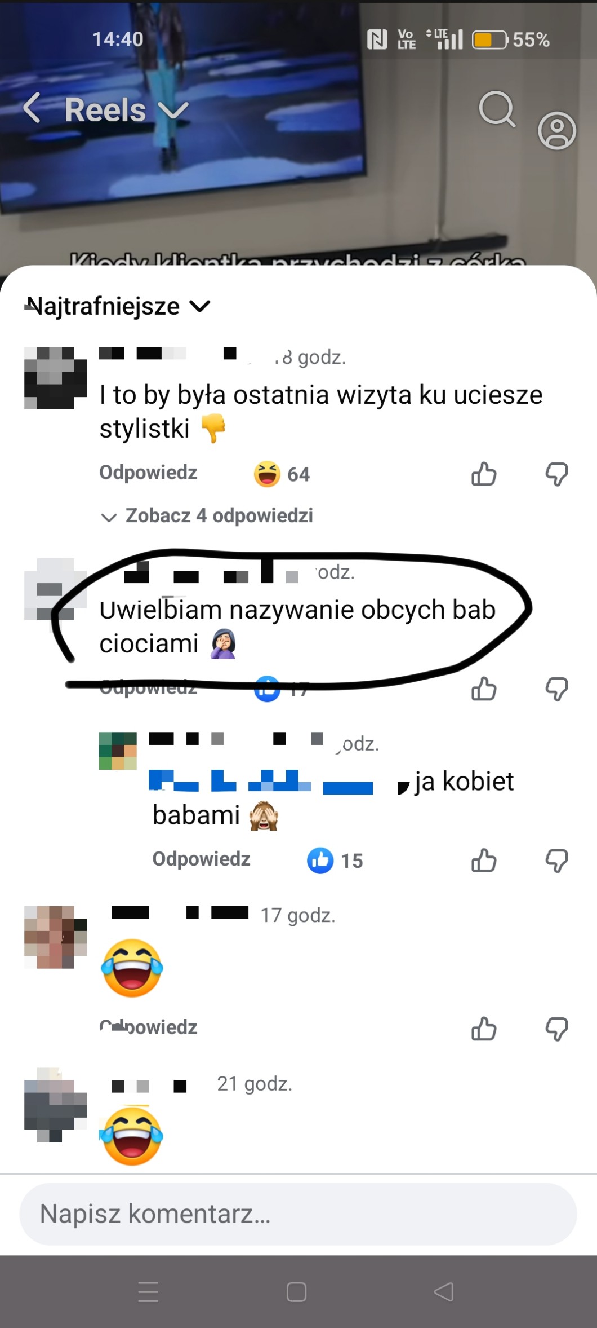Dislike the 'kobiet babami' reply
Image resolution: width=597 pixels, height=1328 pixels.
[x=557, y=861]
